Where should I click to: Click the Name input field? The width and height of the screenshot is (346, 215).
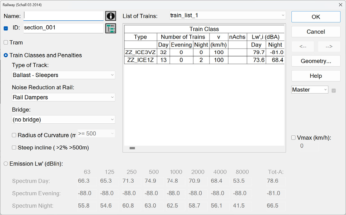[x=64, y=16]
